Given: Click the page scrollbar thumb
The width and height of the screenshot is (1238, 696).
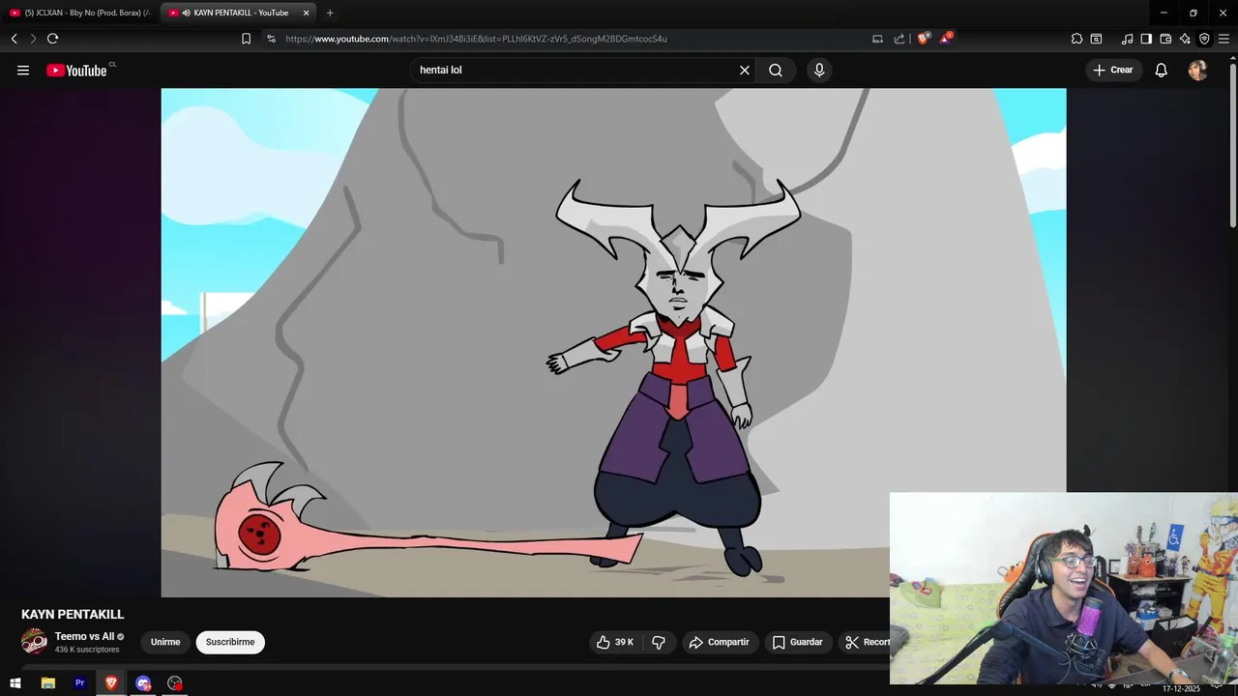Looking at the screenshot, I should tap(1232, 145).
